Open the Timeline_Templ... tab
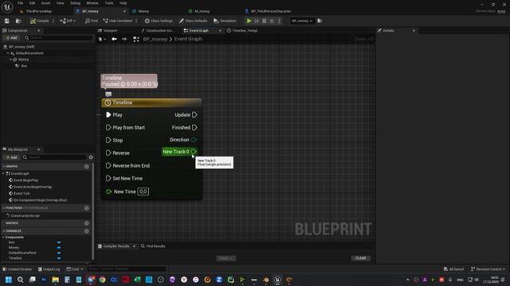Viewport: 510px width, 286px height. pos(245,30)
